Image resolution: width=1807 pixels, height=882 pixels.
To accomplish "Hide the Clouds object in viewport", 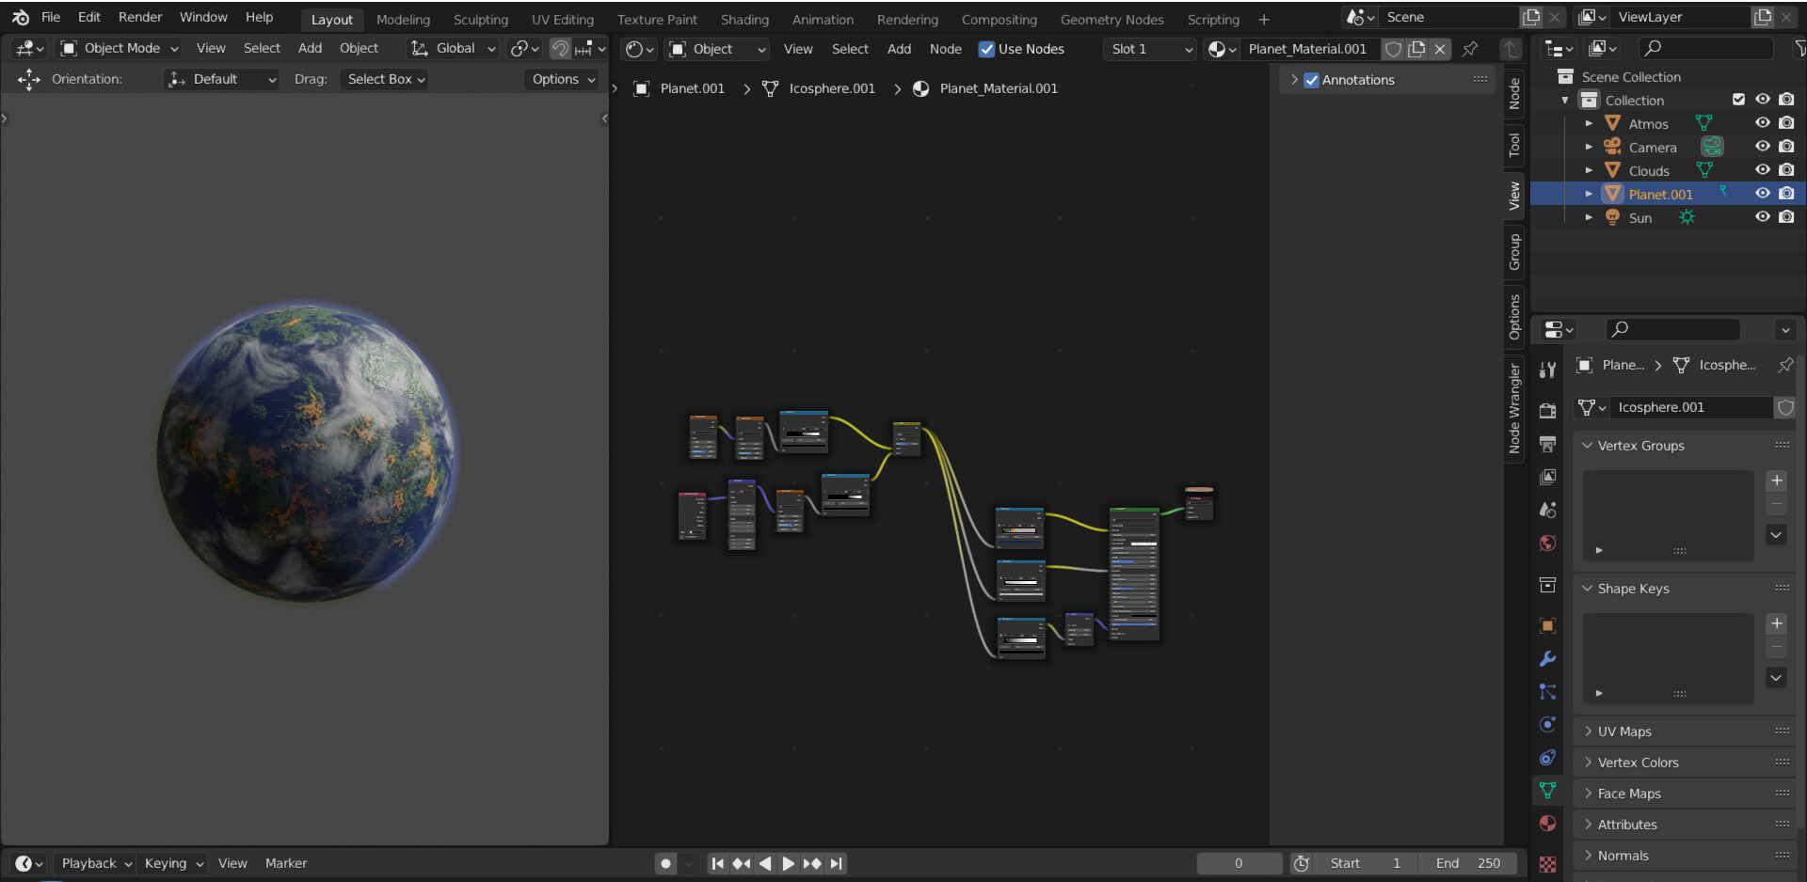I will tap(1762, 170).
